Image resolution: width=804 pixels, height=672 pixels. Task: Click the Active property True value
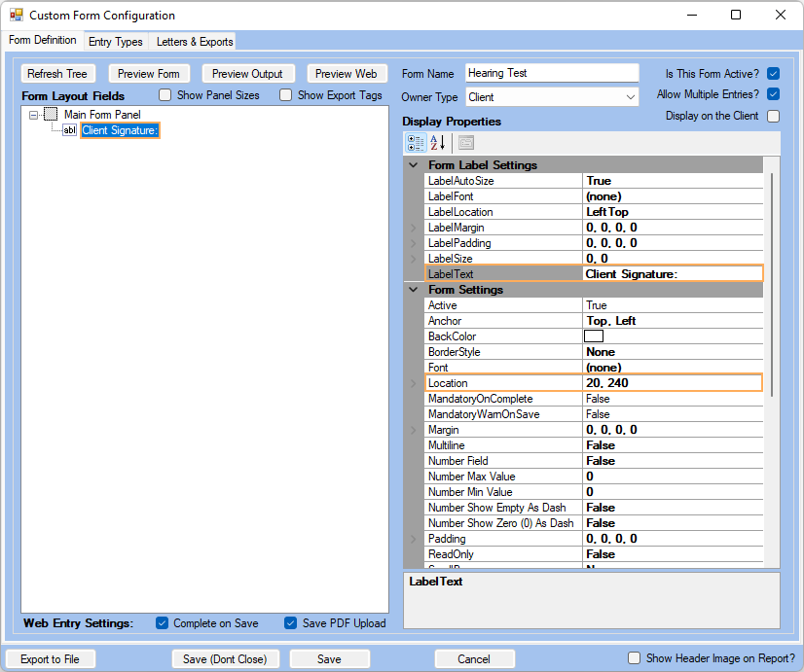coord(597,305)
